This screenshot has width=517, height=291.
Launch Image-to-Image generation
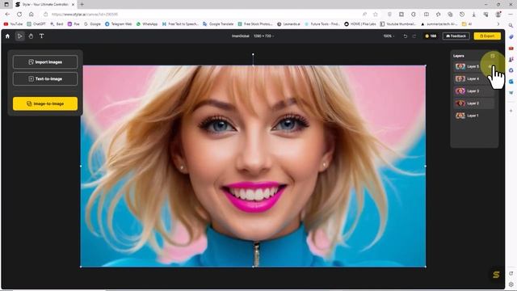[x=45, y=103]
